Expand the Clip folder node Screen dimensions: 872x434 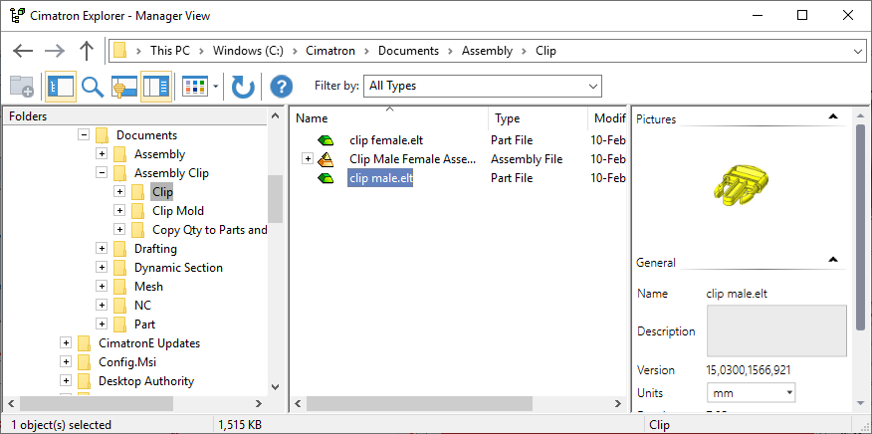click(119, 192)
